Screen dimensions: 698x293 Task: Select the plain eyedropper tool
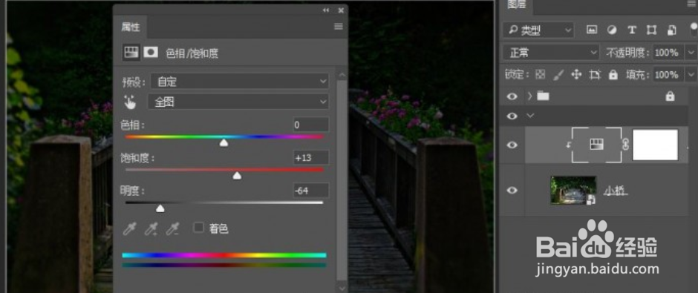coord(129,228)
